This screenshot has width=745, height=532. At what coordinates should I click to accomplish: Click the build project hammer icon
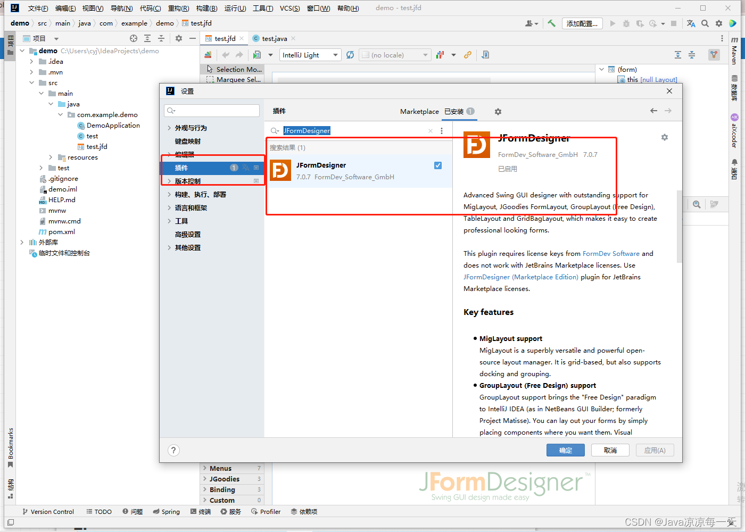552,23
